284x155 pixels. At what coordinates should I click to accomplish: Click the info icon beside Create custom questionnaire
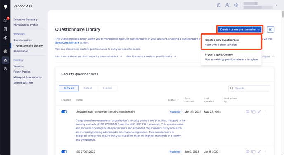tap(270, 29)
